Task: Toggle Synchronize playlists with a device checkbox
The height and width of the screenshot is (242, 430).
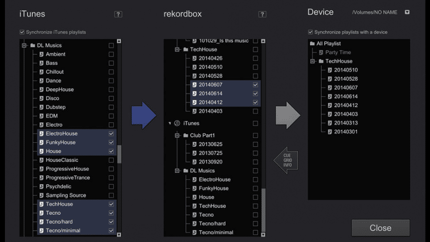Action: (x=310, y=32)
